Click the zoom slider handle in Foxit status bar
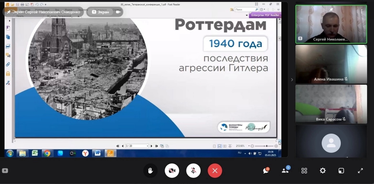The height and width of the screenshot is (184, 374). [x=267, y=146]
